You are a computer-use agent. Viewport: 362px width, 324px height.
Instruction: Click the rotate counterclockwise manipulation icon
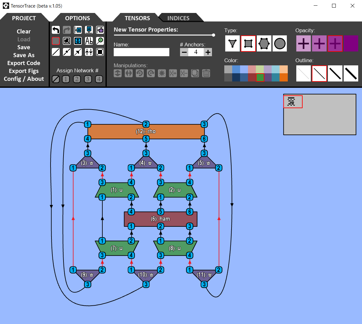[140, 73]
